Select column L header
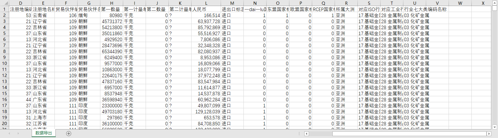498x138 pixels. pyautogui.click(x=206, y=3)
